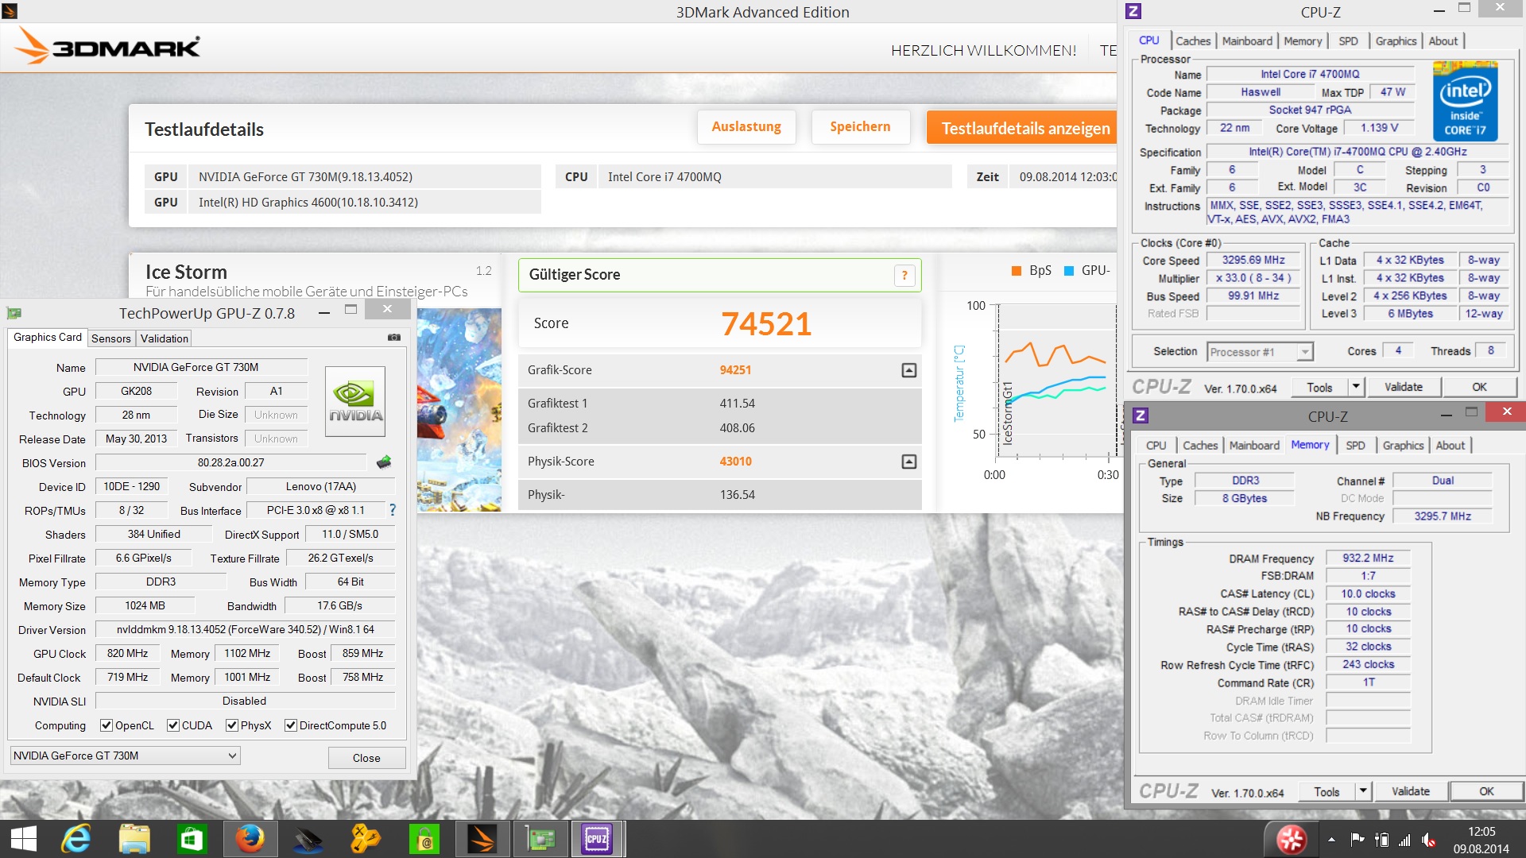The height and width of the screenshot is (858, 1526).
Task: Click the GPU-Z title bar icon
Action: 14,313
